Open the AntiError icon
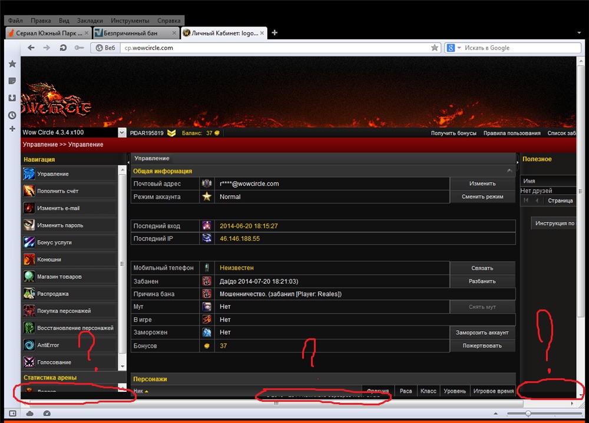The width and height of the screenshot is (589, 423). 29,345
